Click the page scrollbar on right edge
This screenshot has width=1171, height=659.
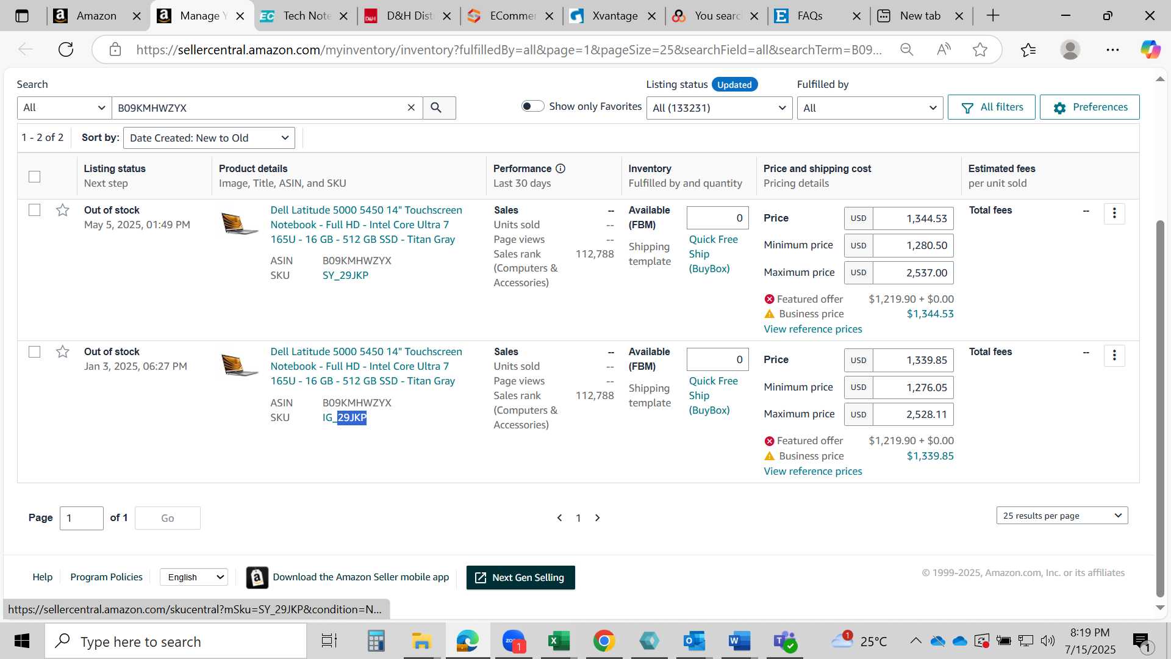pyautogui.click(x=1160, y=409)
